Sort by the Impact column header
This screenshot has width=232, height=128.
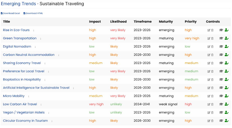pos(95,22)
